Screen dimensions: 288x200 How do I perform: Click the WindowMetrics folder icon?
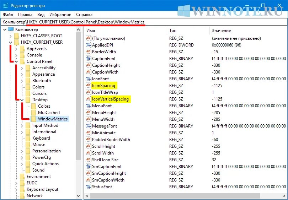34,119
